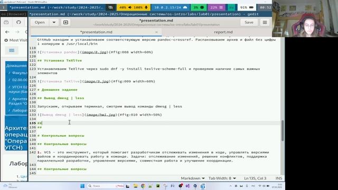Click the browser back arrow
The width and height of the screenshot is (338, 190).
tap(7, 32)
